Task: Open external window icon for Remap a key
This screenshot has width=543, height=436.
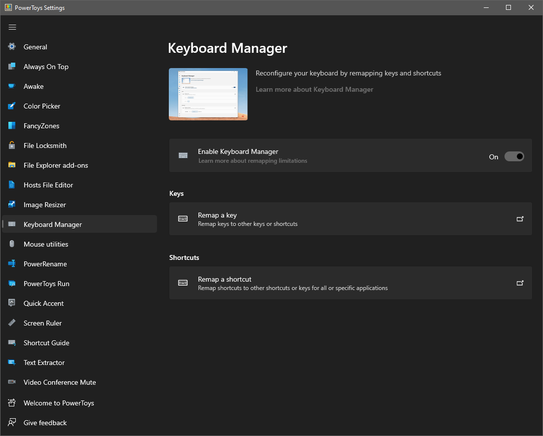Action: [520, 218]
